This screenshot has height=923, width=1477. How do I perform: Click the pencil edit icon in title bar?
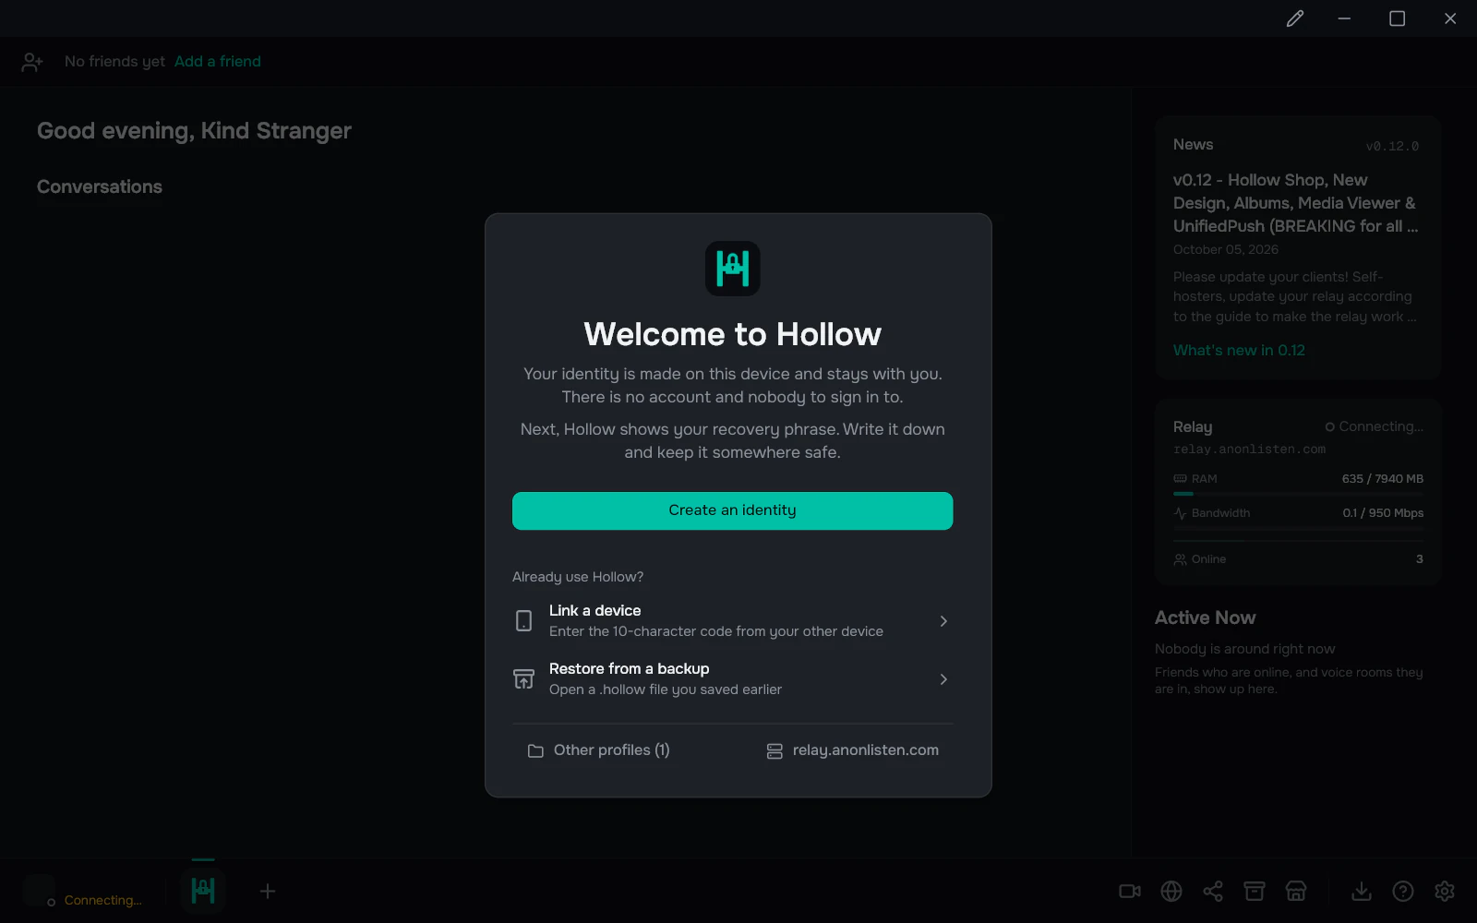click(x=1295, y=18)
